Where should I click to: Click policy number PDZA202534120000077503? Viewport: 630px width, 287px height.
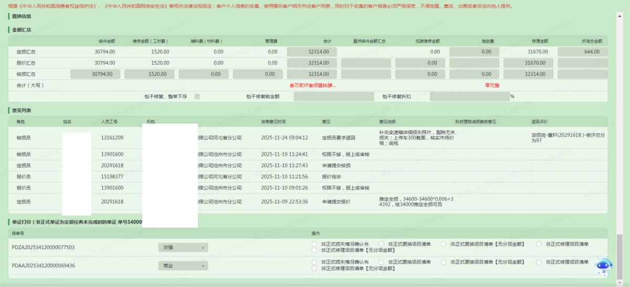click(43, 248)
